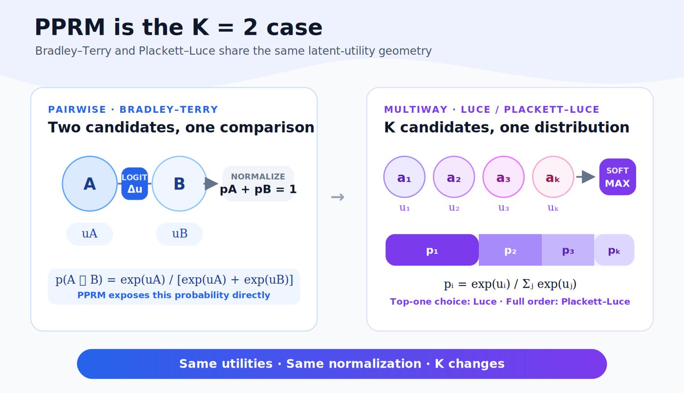Click the candidate A circle
This screenshot has height=393, width=684.
pyautogui.click(x=90, y=184)
